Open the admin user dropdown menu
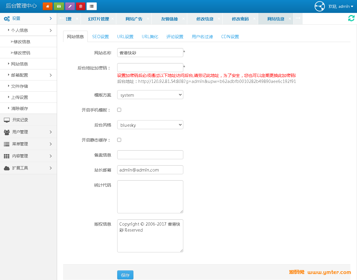 pos(341,6)
